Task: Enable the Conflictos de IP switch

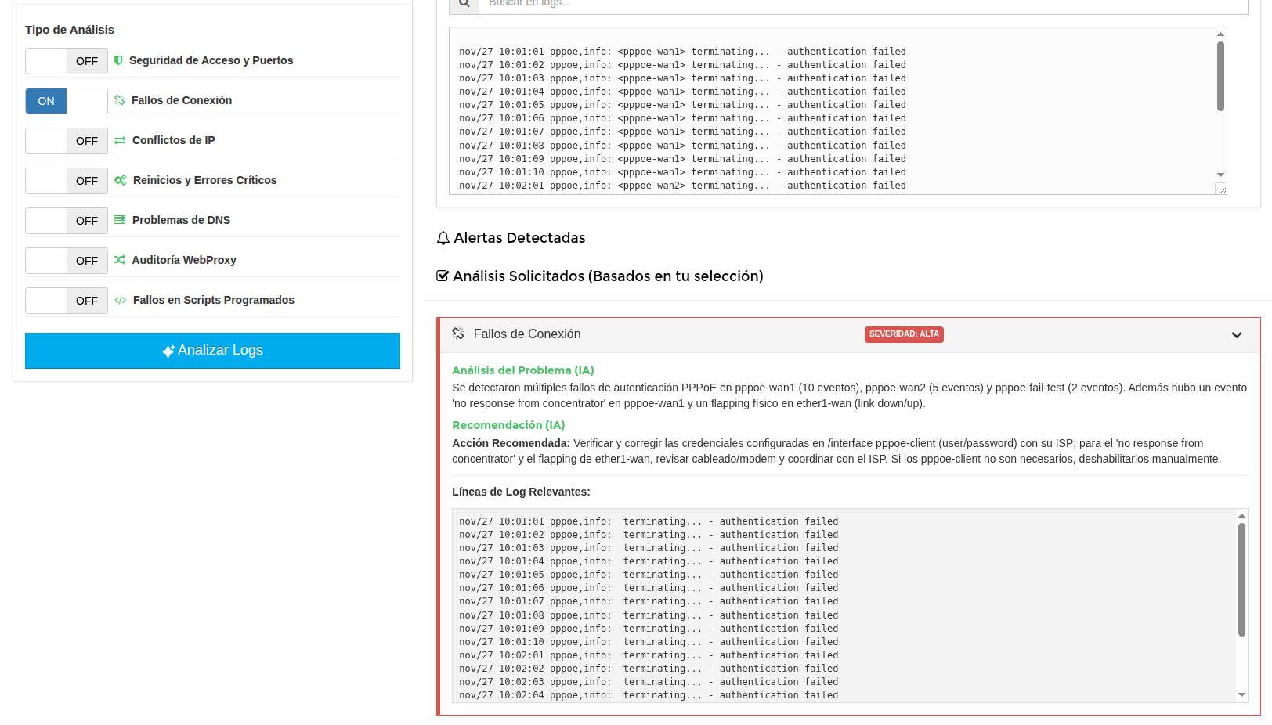Action: point(67,141)
